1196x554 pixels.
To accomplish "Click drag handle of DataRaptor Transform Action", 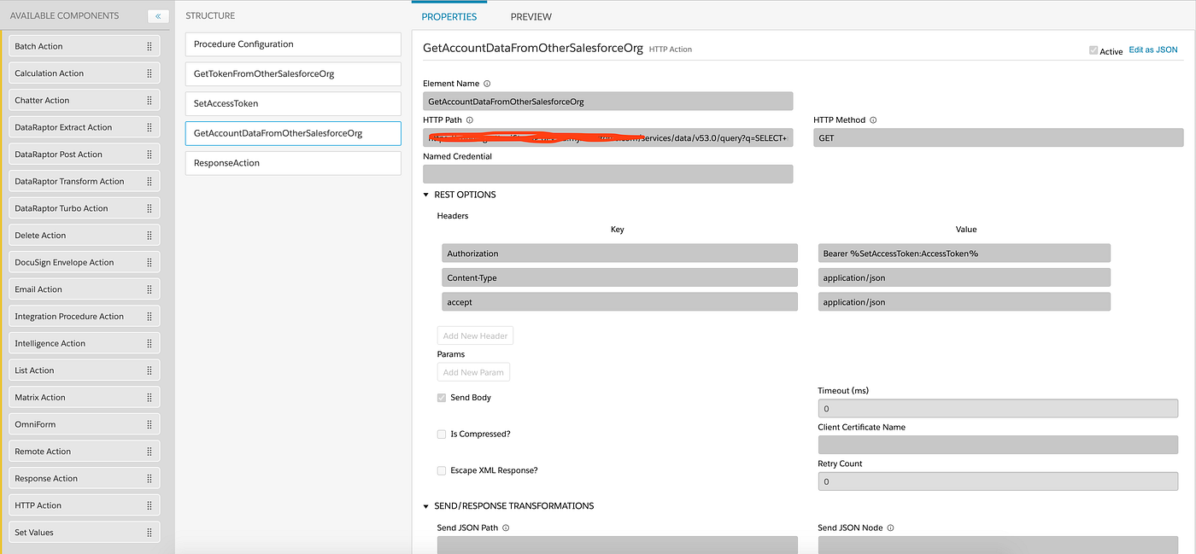I will tap(149, 181).
